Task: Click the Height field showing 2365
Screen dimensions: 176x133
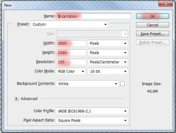Action: pyautogui.click(x=71, y=53)
